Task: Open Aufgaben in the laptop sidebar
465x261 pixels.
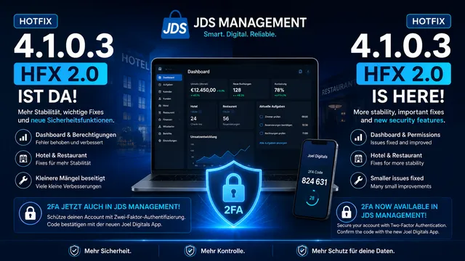Action: 169,85
